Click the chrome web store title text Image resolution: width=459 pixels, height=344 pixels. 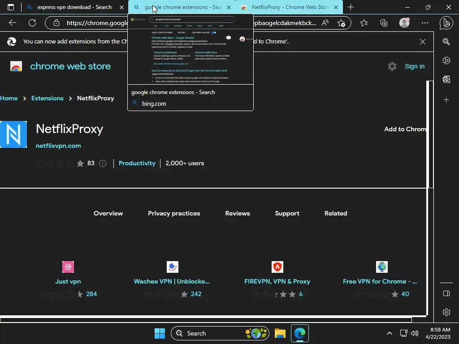point(70,66)
